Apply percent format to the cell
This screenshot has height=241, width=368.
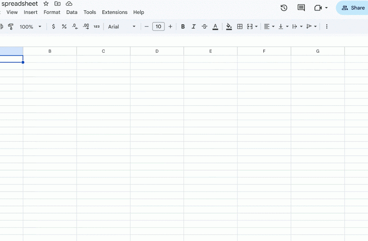[64, 27]
